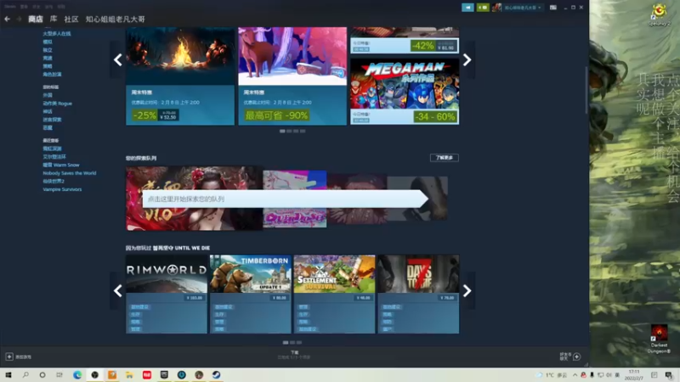Open Warm Snow in recently viewed
The width and height of the screenshot is (680, 382).
tap(61, 165)
